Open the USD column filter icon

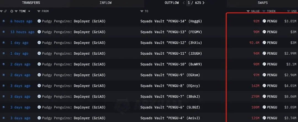coord(288,11)
